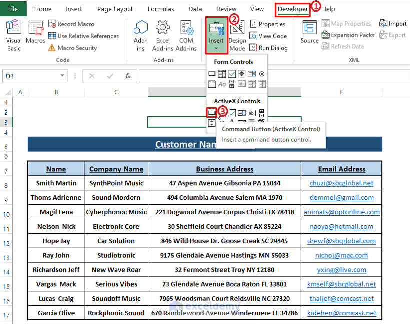This screenshot has width=410, height=324.
Task: Select Command Button ActiveX control
Action: click(212, 113)
